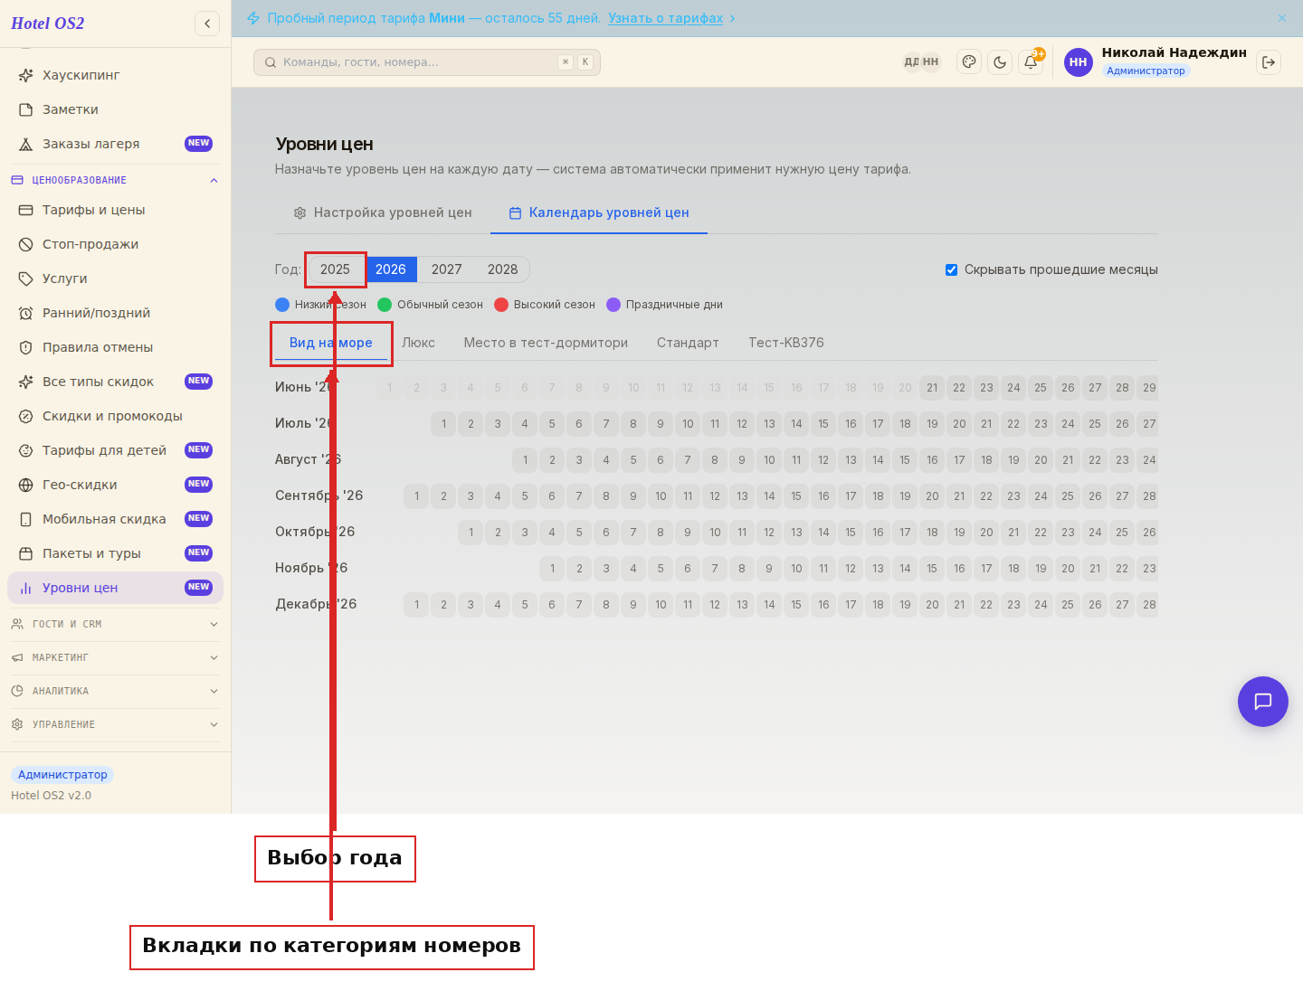The height and width of the screenshot is (991, 1303).
Task: Collapse the sidebar with the chevron button
Action: click(x=207, y=24)
